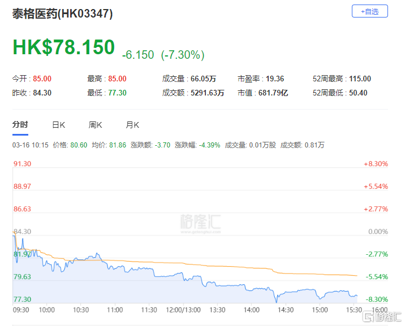Viewport: 405px width, 326px height.
Task: Select the stock title 泰格医药(HK03347)
Action: [63, 14]
